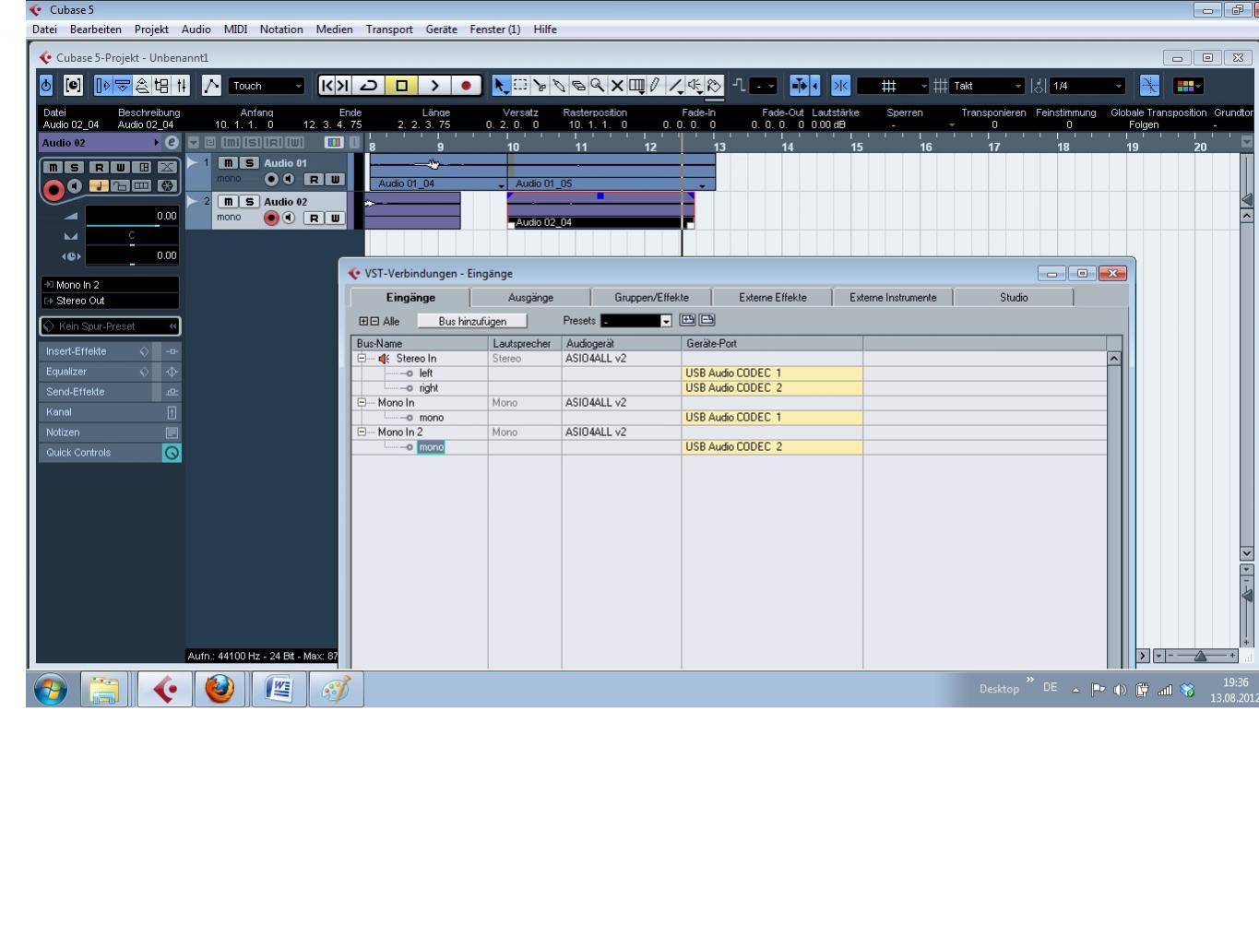Open Windows Explorer folder in taskbar
1259x936 pixels.
(104, 689)
